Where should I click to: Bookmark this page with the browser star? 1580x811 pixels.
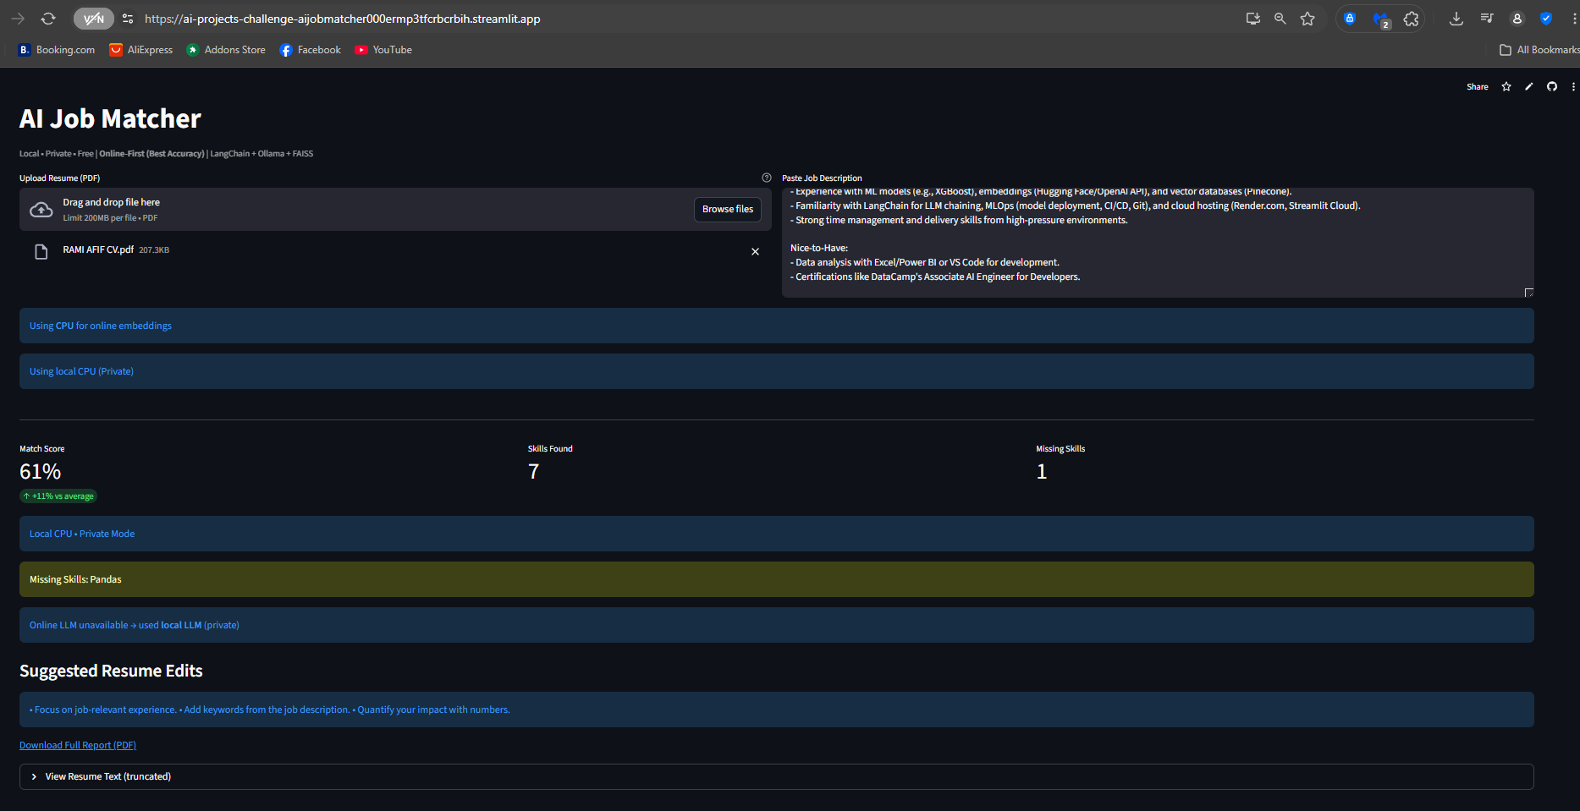coord(1307,19)
